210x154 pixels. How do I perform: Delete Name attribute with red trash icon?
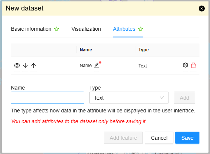193,66
